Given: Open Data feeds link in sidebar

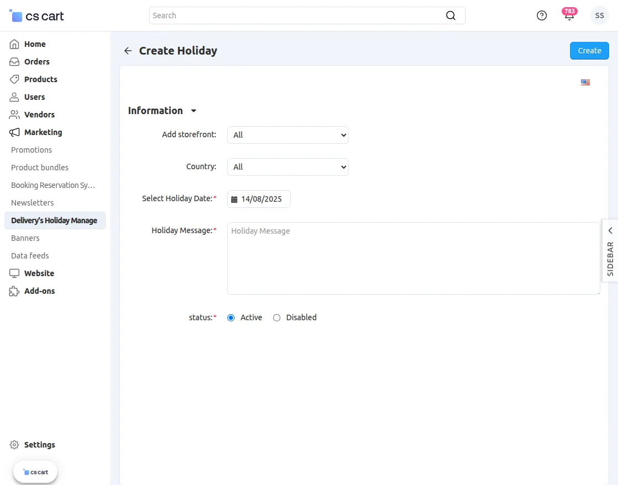Looking at the screenshot, I should (30, 256).
